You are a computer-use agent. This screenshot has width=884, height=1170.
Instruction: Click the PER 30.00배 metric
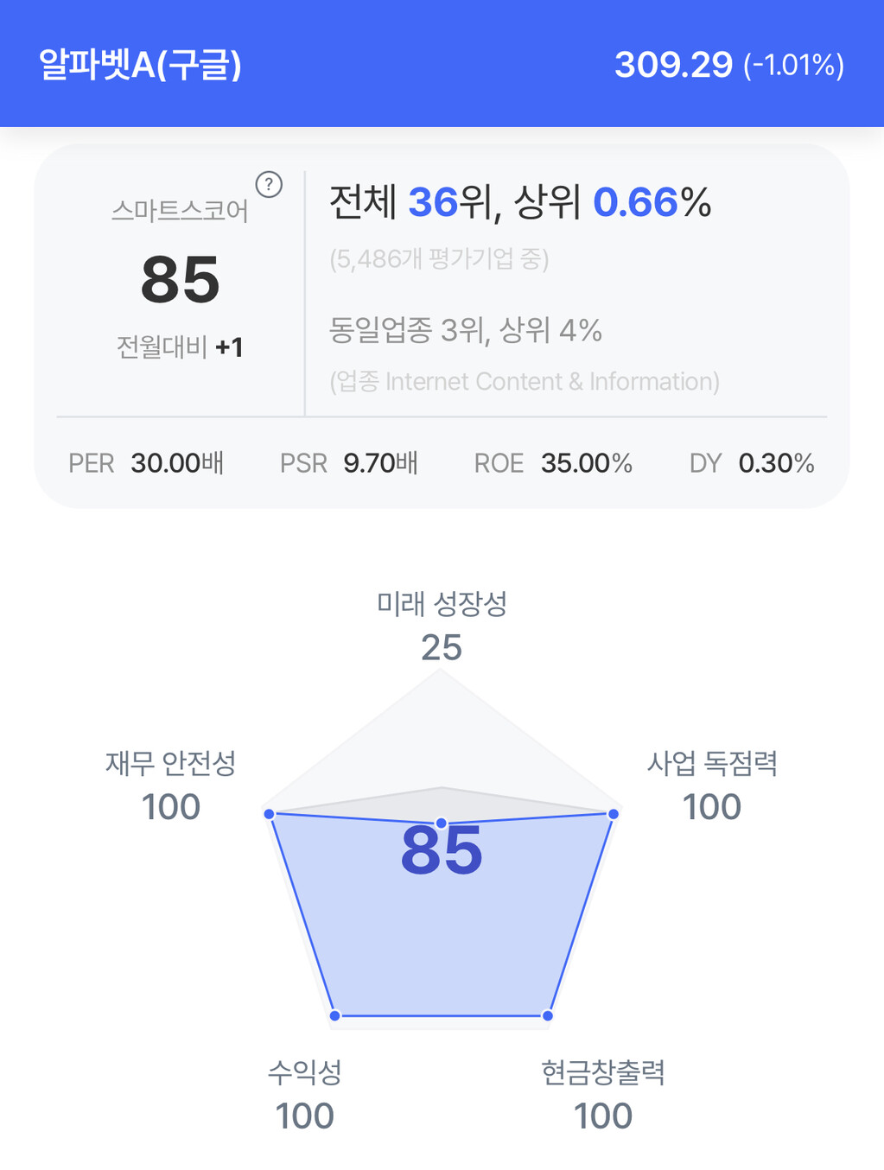(146, 463)
